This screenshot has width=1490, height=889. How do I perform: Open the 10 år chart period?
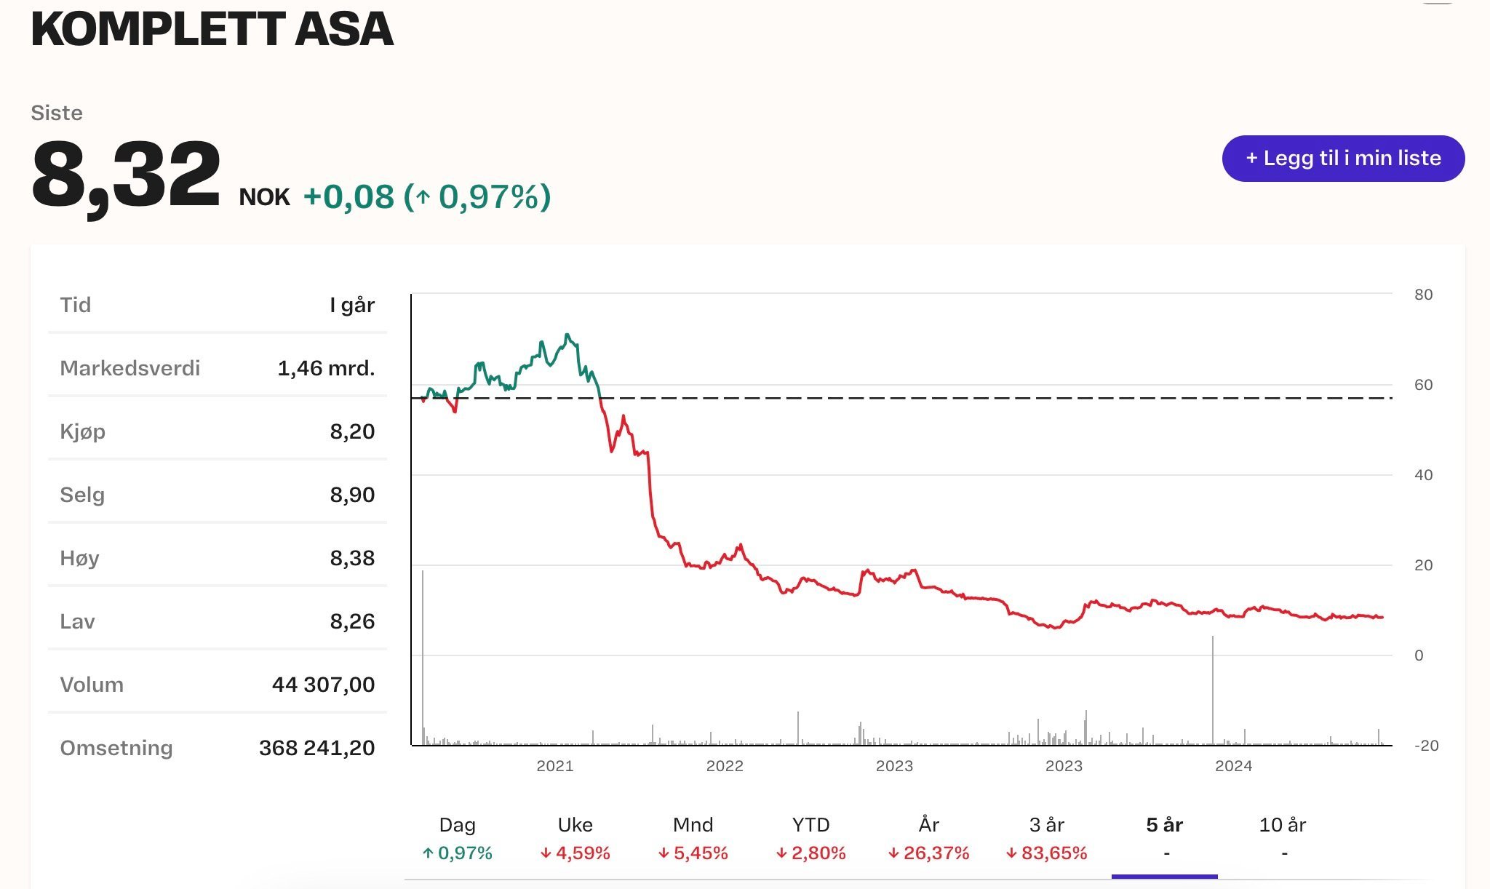1283,838
